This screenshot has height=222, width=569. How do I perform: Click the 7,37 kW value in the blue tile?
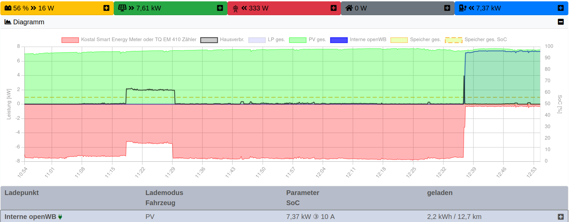pyautogui.click(x=488, y=8)
